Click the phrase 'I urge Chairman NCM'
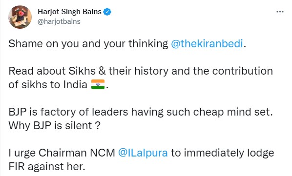Screen dimensions: 292x176 click(62, 153)
